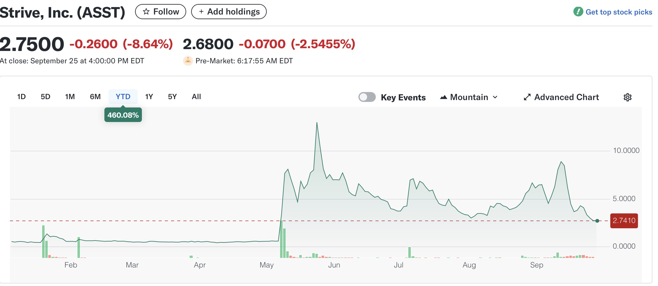Viewport: 658px width, 286px height.
Task: Open the Advanced Chart view
Action: (561, 97)
